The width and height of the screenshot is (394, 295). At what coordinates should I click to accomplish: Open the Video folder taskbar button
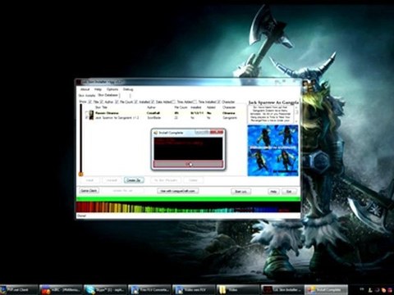(x=238, y=289)
